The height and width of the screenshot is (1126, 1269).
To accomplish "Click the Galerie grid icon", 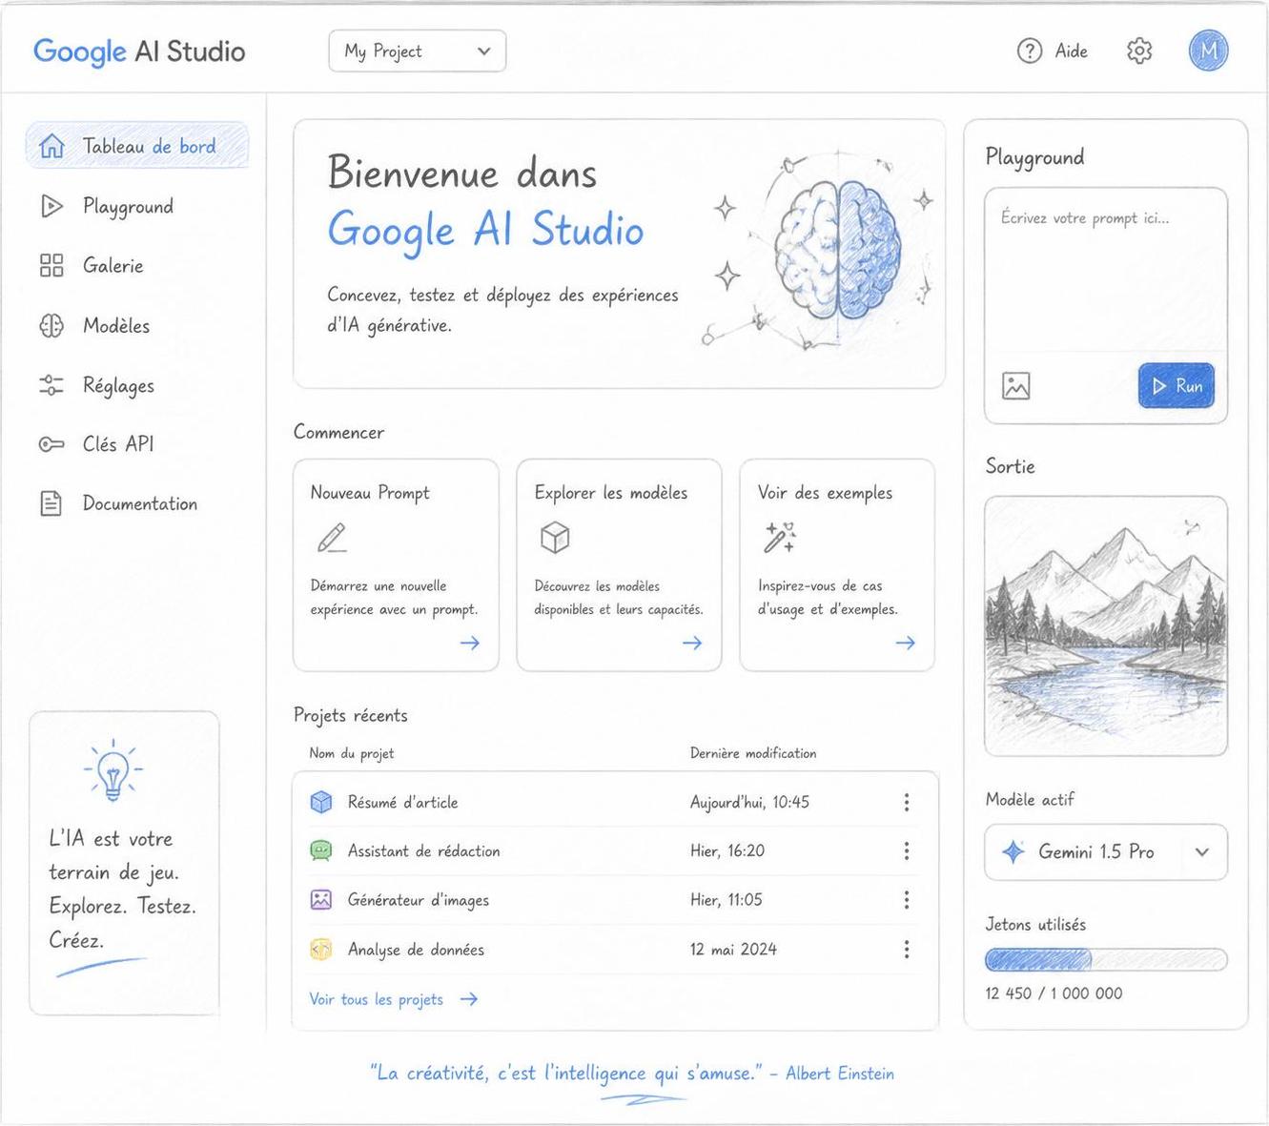I will pyautogui.click(x=51, y=265).
